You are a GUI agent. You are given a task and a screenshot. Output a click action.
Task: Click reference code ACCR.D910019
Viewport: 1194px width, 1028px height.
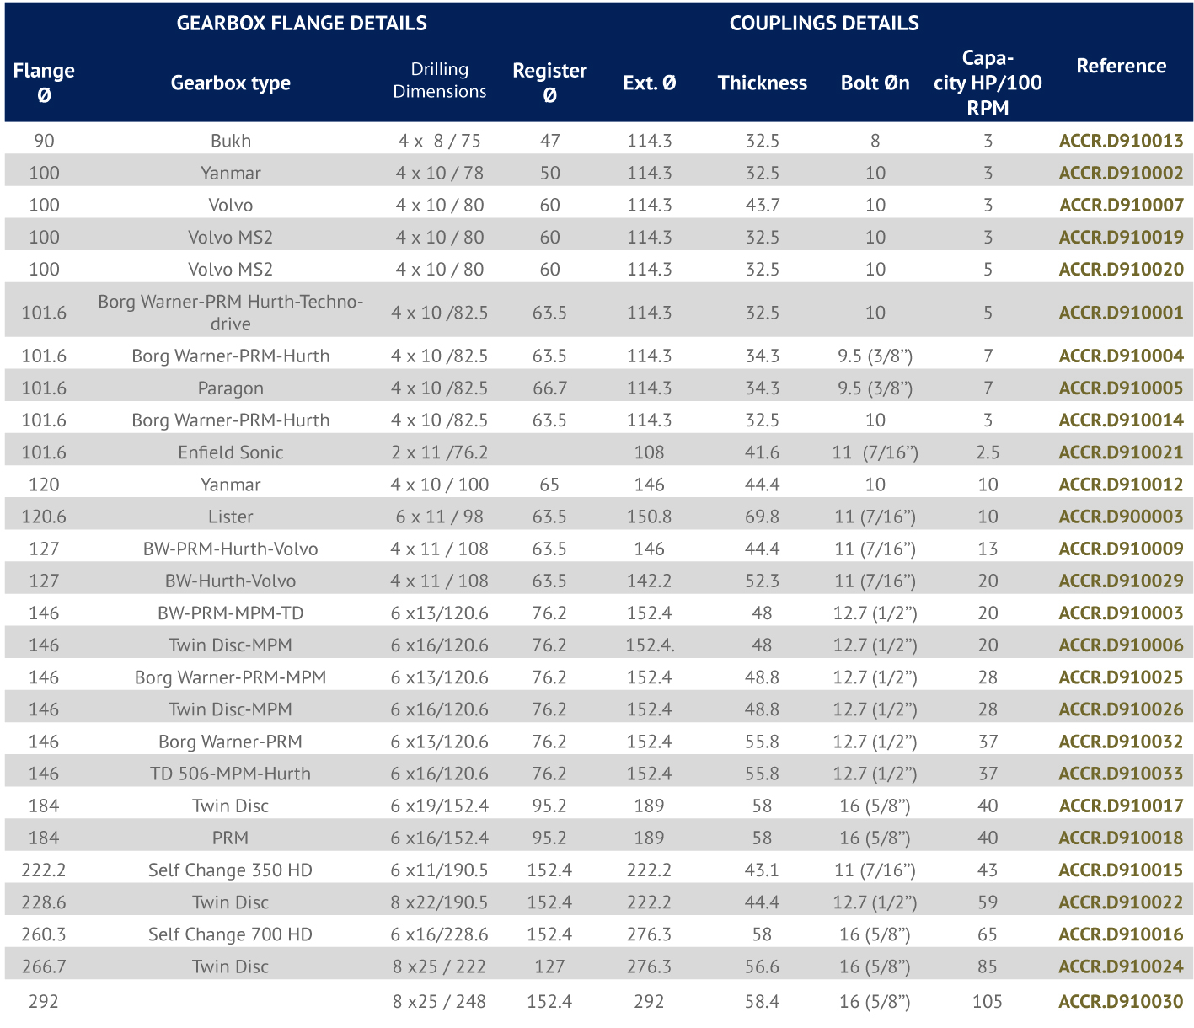click(x=1122, y=237)
